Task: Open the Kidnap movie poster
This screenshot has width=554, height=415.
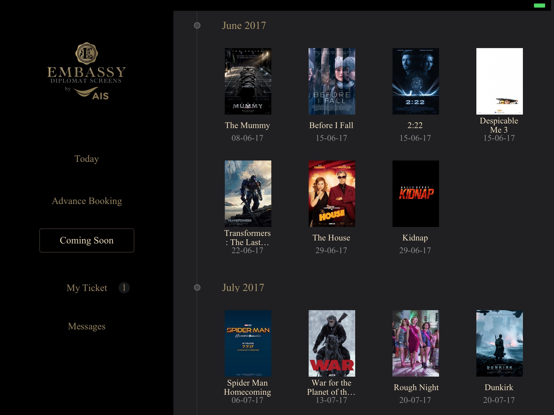Action: tap(415, 194)
